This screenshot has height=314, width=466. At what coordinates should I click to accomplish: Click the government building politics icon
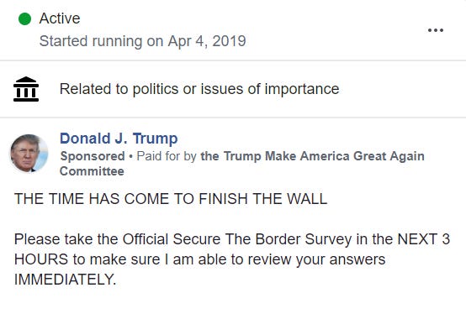(x=26, y=89)
